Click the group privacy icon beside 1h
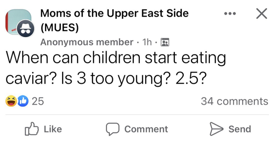The image size is (271, 141). 165,43
